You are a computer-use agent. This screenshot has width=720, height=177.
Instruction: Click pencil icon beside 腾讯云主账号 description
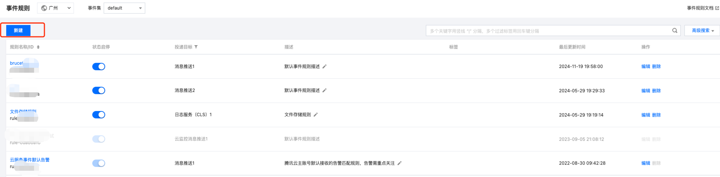(x=400, y=163)
